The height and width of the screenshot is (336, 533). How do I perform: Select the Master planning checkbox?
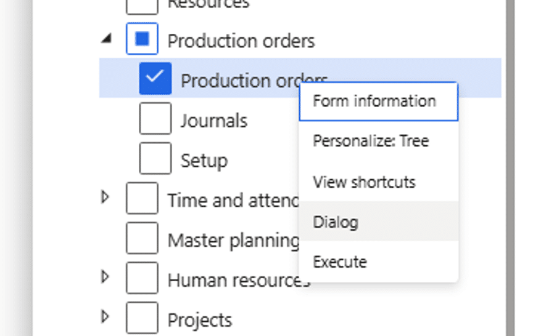point(142,239)
